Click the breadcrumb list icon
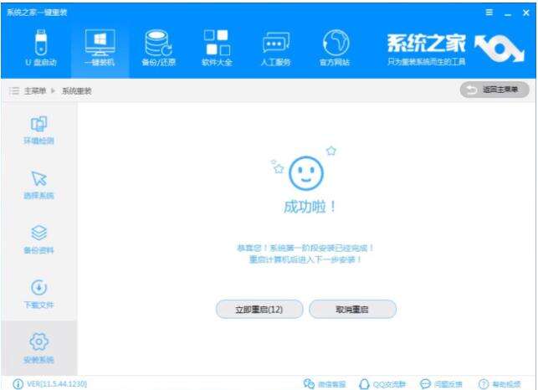This screenshot has width=538, height=390. pyautogui.click(x=14, y=91)
